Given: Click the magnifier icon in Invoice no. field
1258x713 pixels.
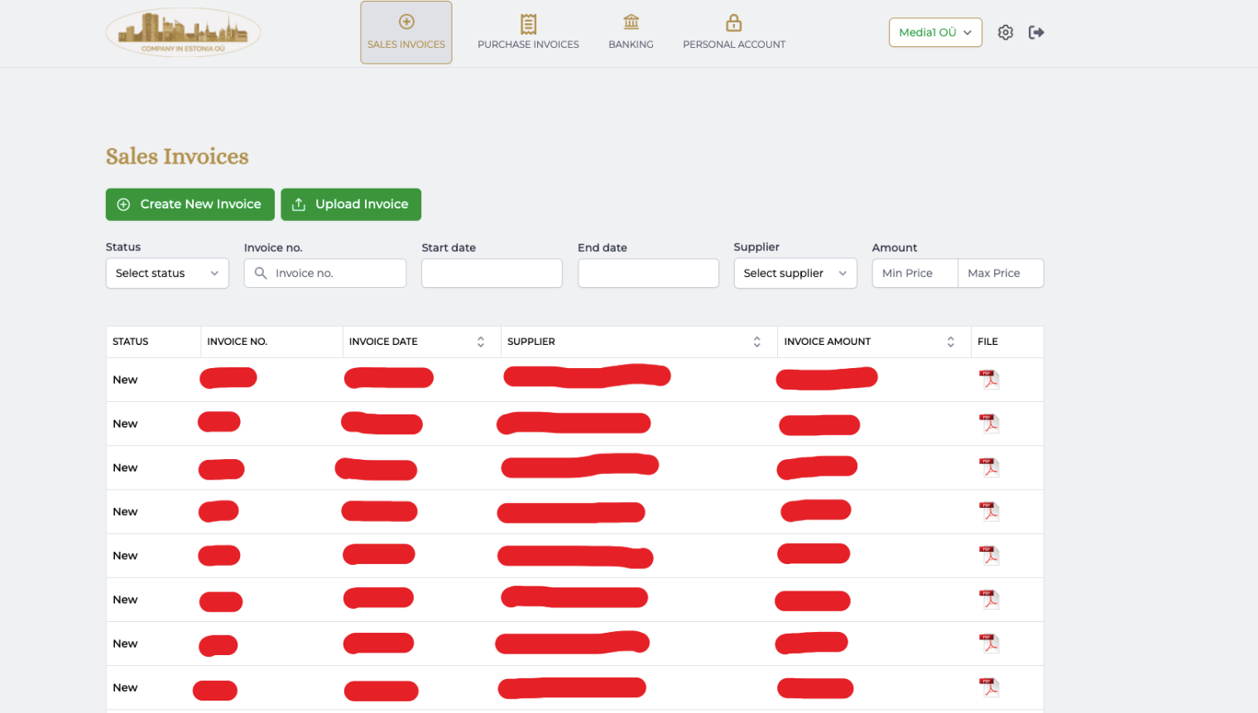Looking at the screenshot, I should click(261, 272).
